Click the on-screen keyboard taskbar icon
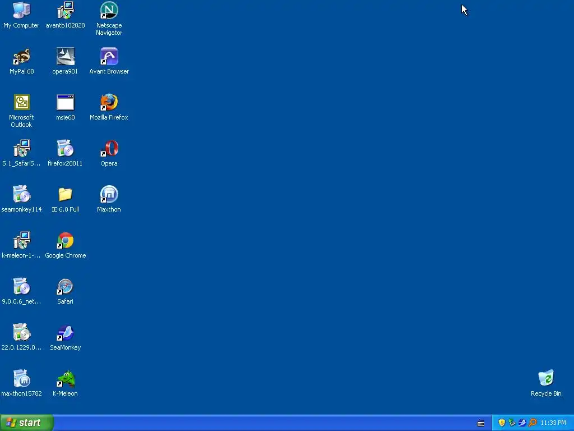Image resolution: width=574 pixels, height=431 pixels. [x=481, y=423]
